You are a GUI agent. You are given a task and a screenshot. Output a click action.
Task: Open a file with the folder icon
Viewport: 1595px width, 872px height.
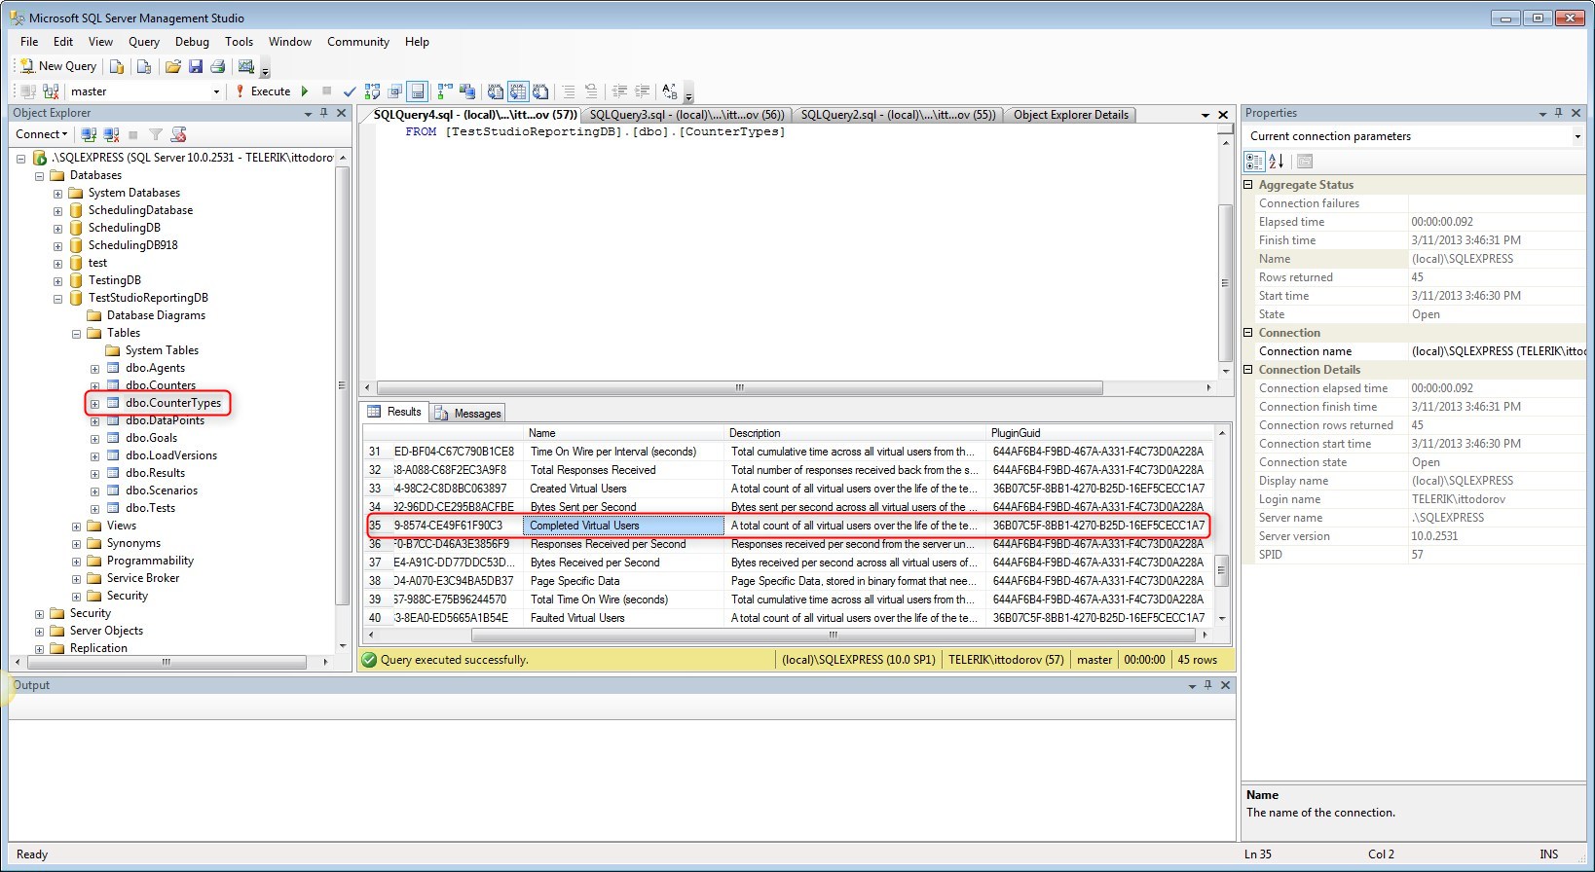tap(172, 66)
